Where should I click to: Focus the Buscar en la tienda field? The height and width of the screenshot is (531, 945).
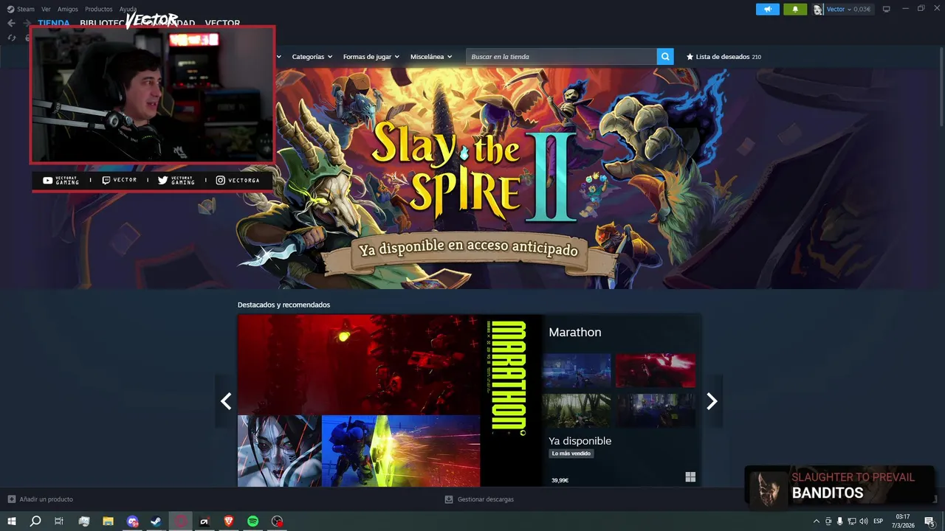click(561, 57)
